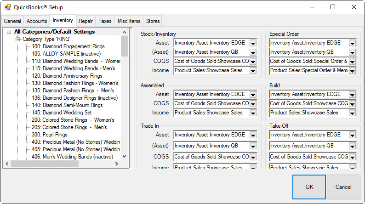Select 100: Diamond Engagement Rings category
Screen dimensions: 365x204
[68, 46]
